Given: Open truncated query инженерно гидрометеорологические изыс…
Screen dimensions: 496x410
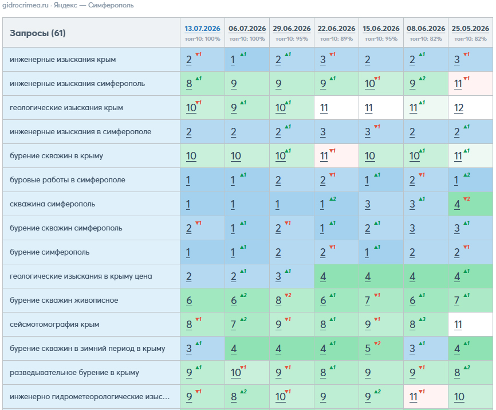Looking at the screenshot, I should coord(89,396).
